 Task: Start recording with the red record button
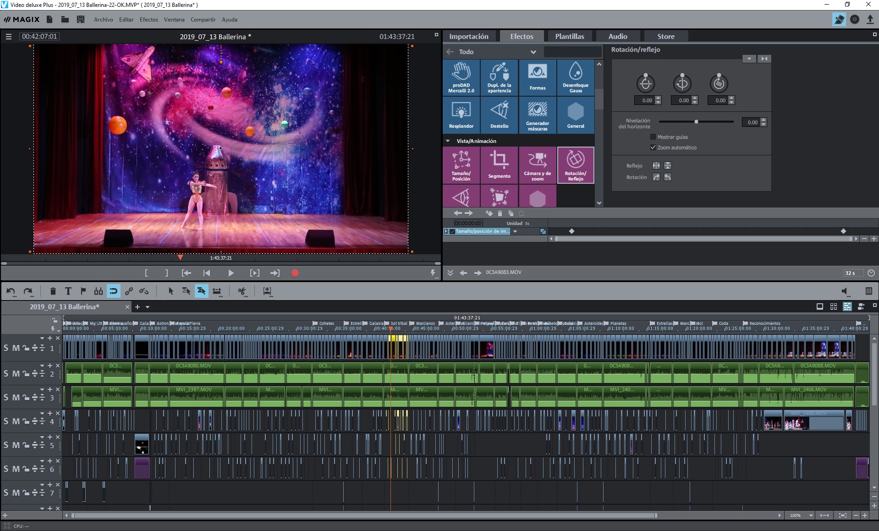295,273
